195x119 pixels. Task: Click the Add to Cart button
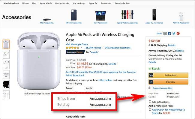click(168, 75)
